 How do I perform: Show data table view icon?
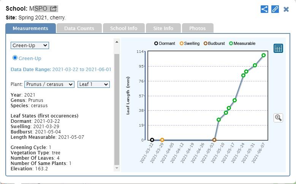[x=278, y=48]
